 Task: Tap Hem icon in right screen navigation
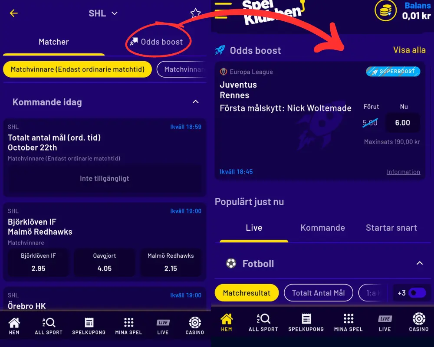click(x=227, y=322)
